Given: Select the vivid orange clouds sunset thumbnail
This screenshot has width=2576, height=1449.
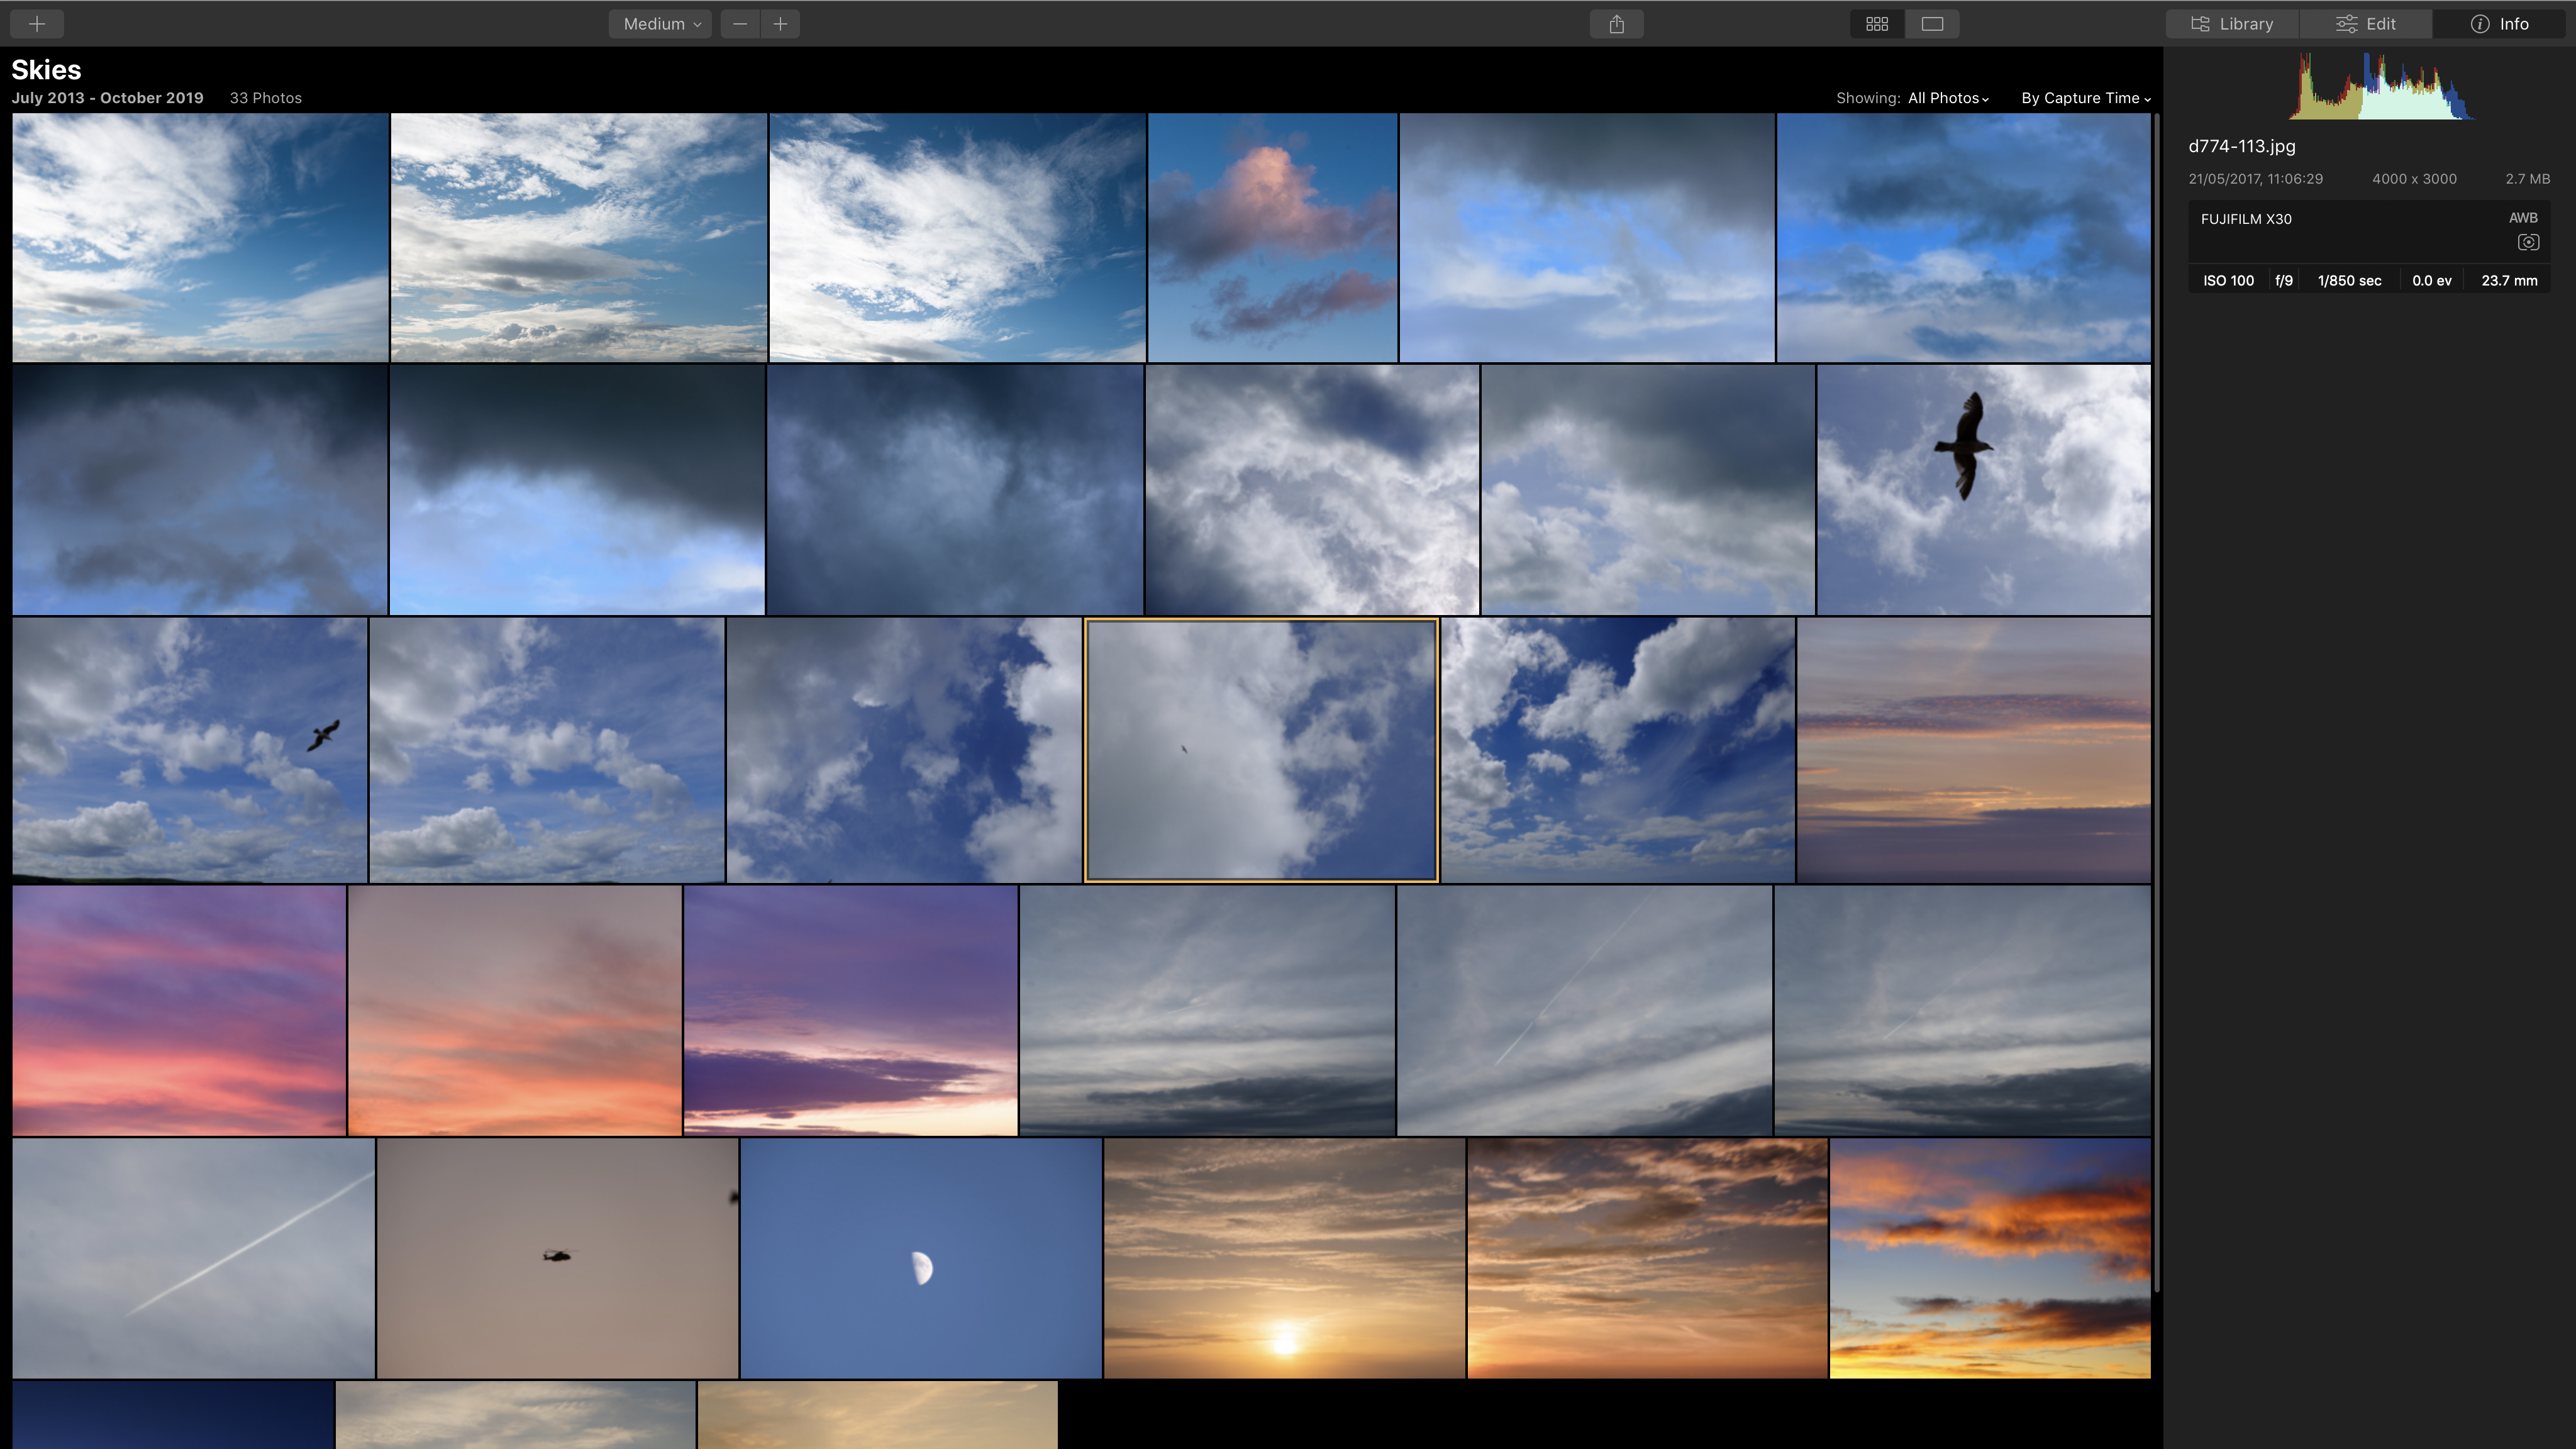Looking at the screenshot, I should (1989, 1258).
